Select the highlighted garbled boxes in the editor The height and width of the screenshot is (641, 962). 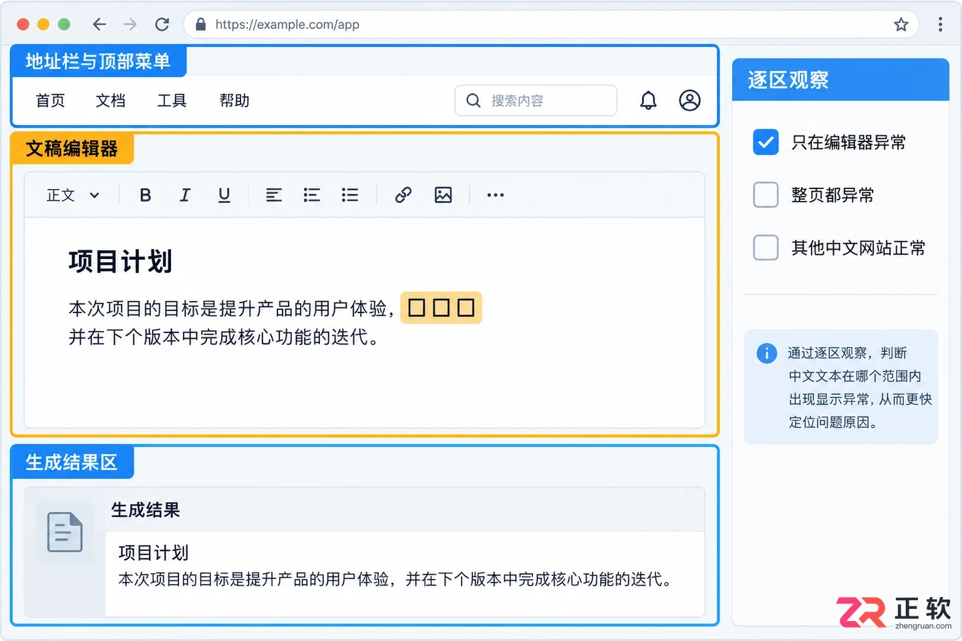(441, 308)
